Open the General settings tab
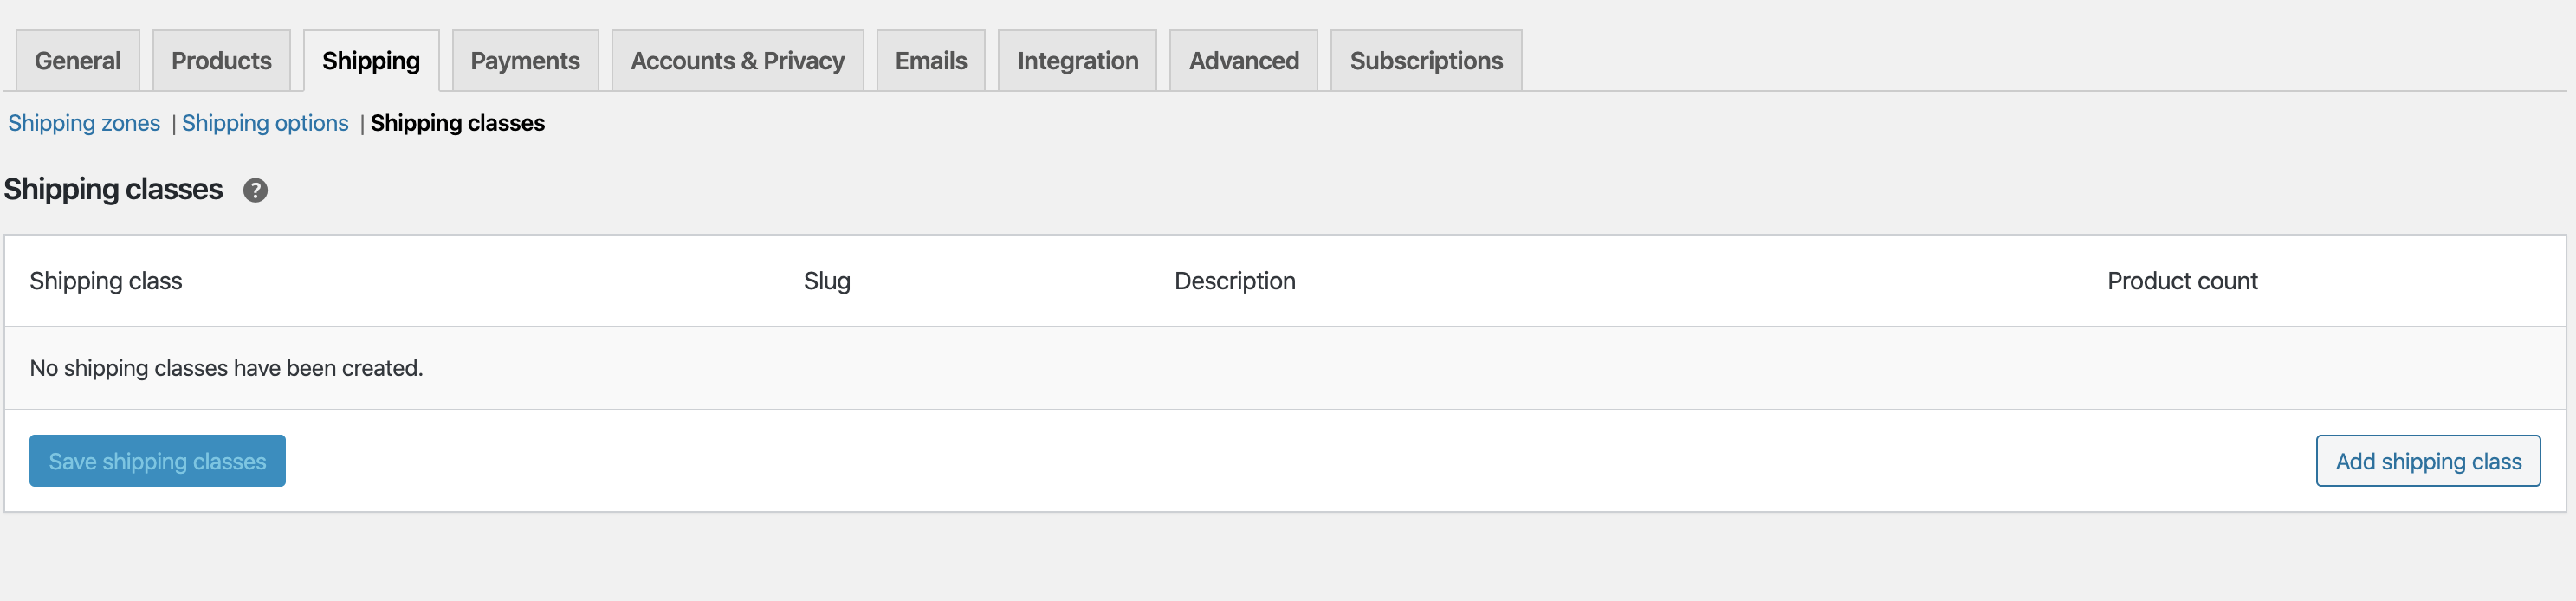 (x=78, y=61)
